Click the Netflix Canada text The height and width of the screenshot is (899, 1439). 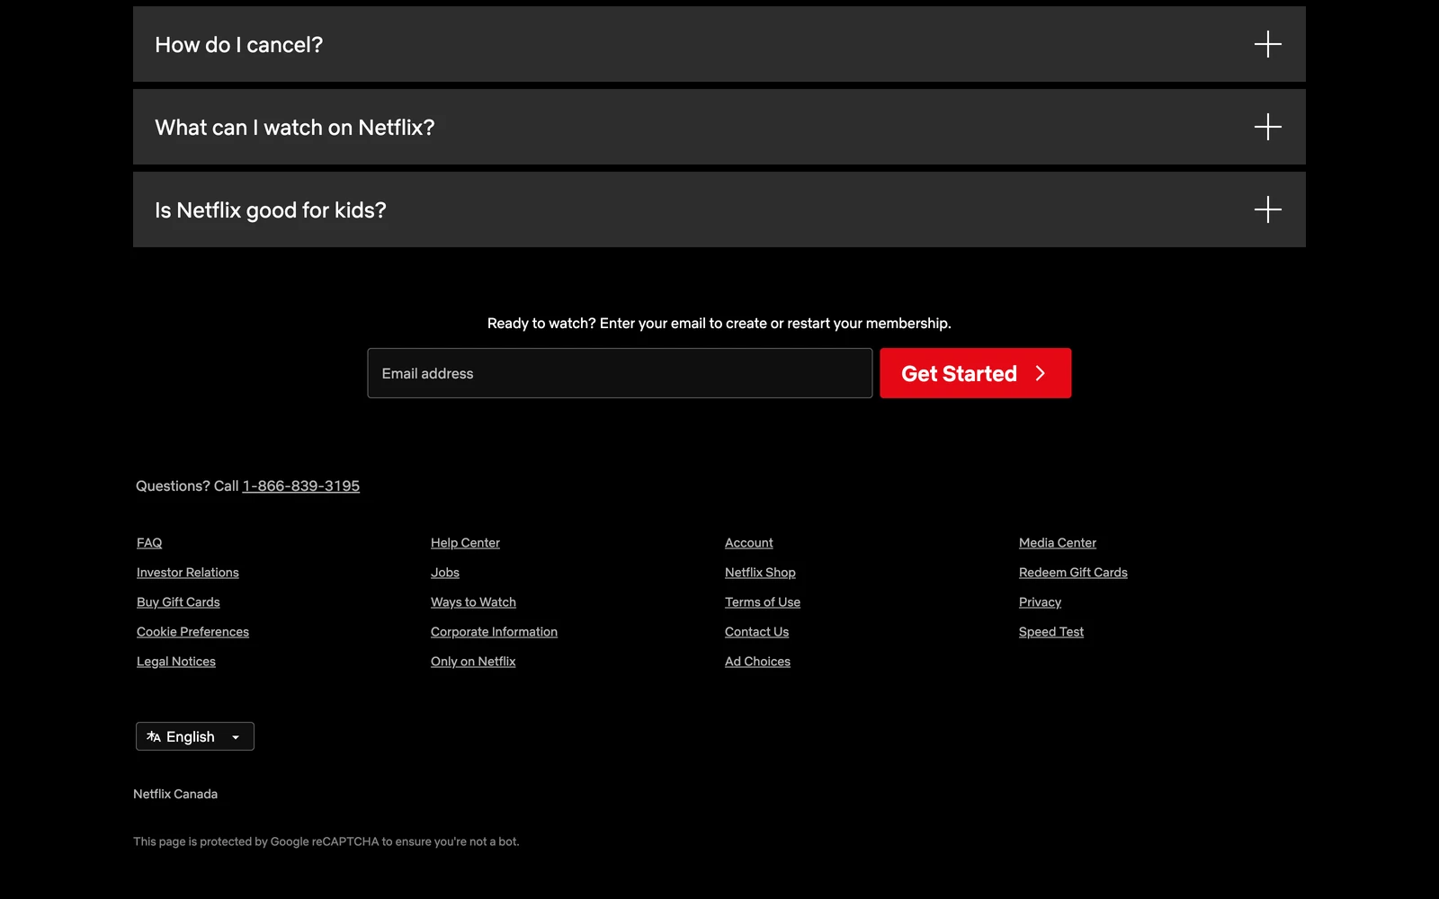pyautogui.click(x=175, y=794)
